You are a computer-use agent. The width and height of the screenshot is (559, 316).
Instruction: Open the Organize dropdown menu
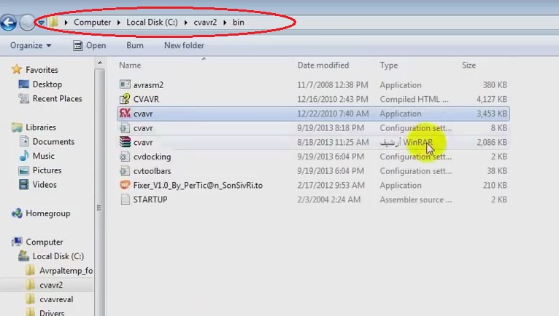tap(31, 45)
